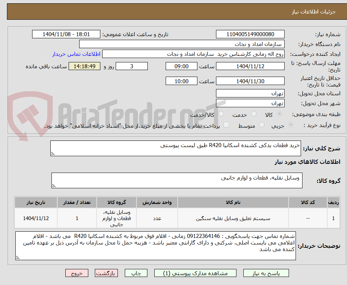347x285 pixels.
Task: Click the ردیف column header
Action: coord(333,203)
